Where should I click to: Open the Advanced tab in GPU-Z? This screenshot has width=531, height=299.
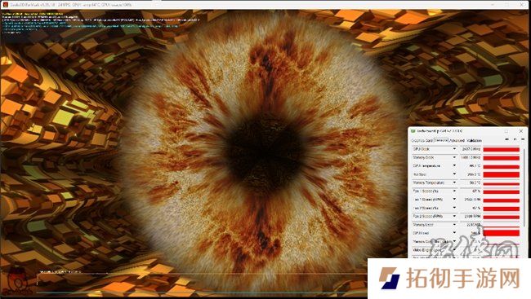457,140
